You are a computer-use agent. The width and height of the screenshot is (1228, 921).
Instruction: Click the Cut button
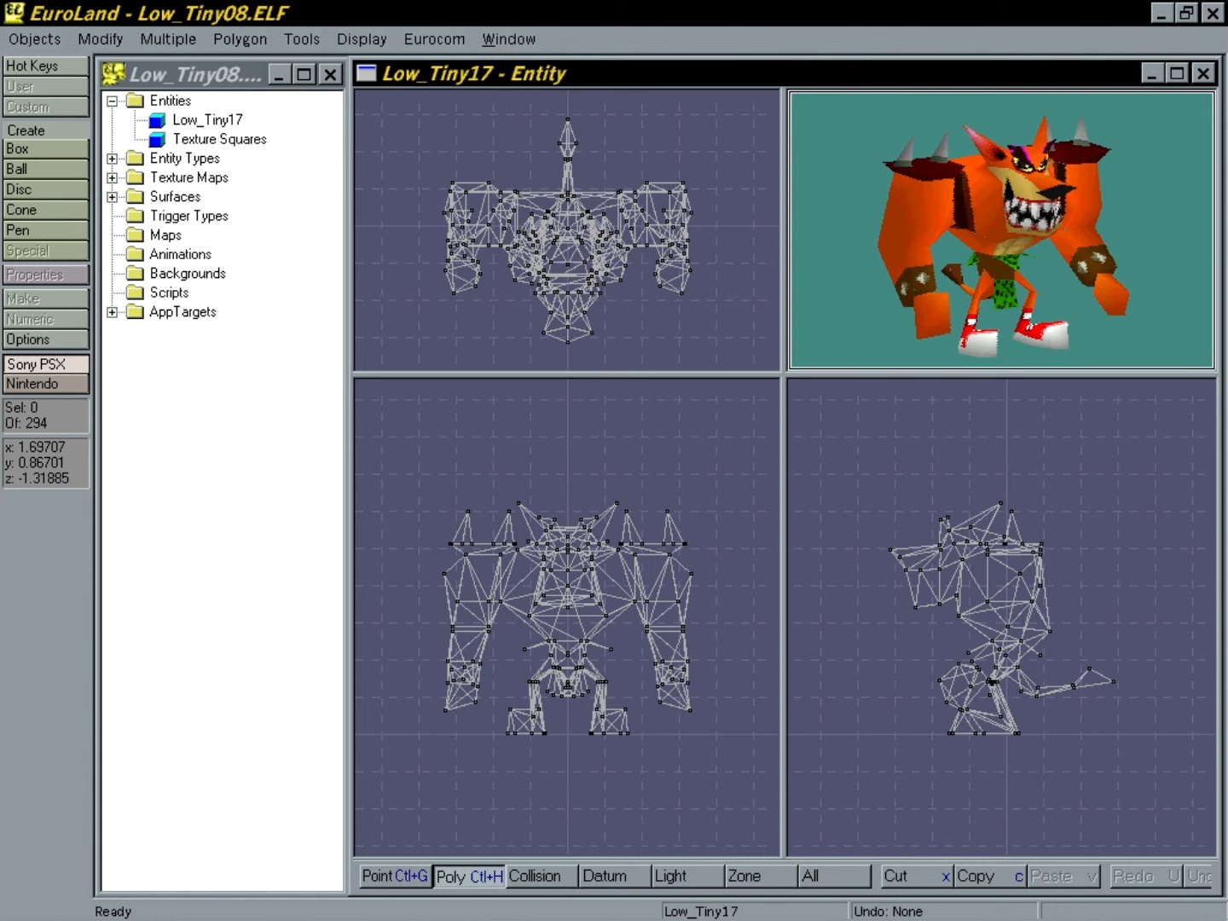pyautogui.click(x=917, y=876)
